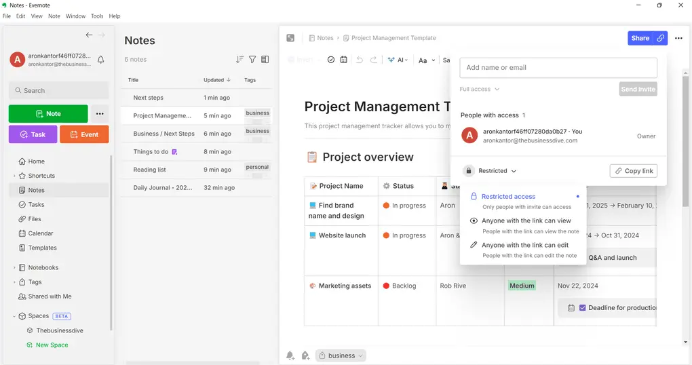Redo edit in toolbar
The image size is (692, 365).
point(374,60)
